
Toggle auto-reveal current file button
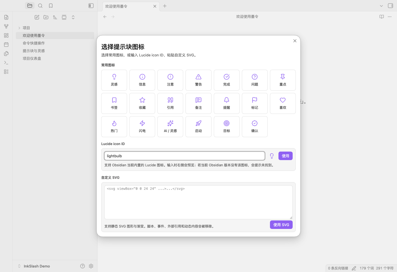click(x=64, y=17)
